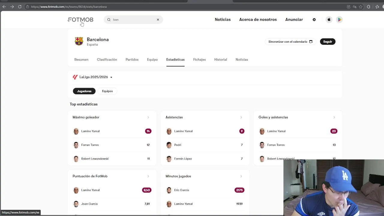Image resolution: width=384 pixels, height=216 pixels.
Task: Expand Goles y asistencias with chevron
Action: (x=334, y=117)
